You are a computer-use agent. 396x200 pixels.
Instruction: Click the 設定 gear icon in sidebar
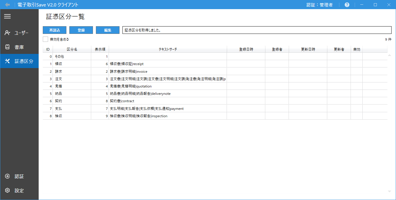click(8, 191)
